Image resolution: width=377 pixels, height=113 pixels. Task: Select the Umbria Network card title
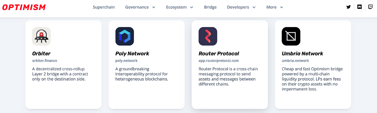tap(302, 54)
